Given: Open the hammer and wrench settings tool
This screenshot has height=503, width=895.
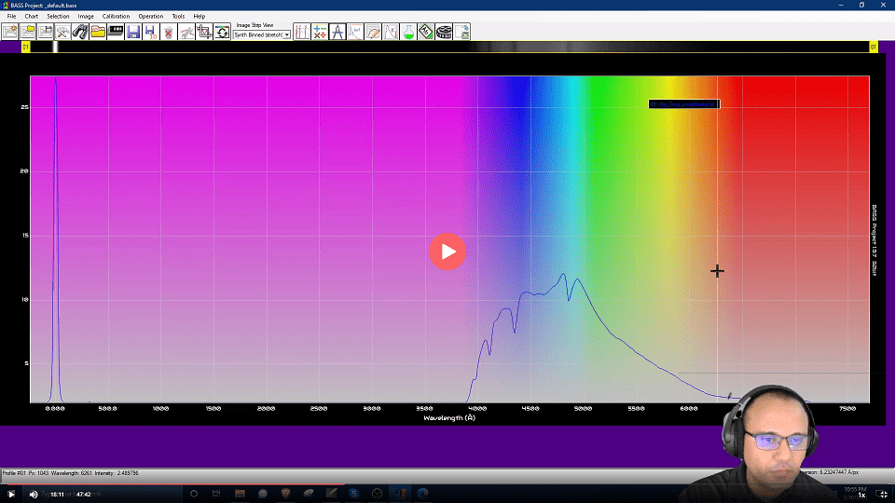Looking at the screenshot, I should point(62,32).
